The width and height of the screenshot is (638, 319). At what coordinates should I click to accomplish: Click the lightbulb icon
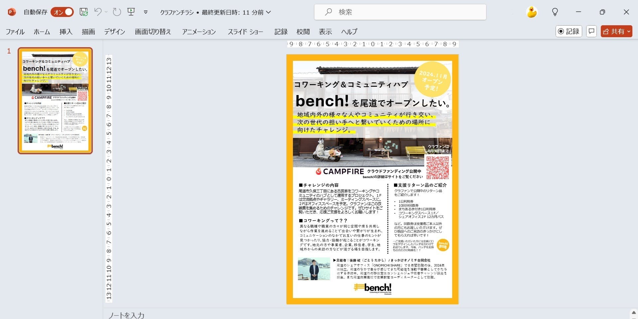pyautogui.click(x=555, y=12)
